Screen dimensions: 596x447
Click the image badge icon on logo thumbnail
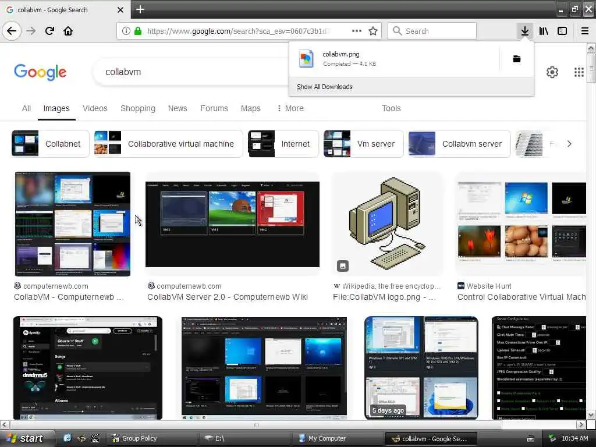click(342, 265)
